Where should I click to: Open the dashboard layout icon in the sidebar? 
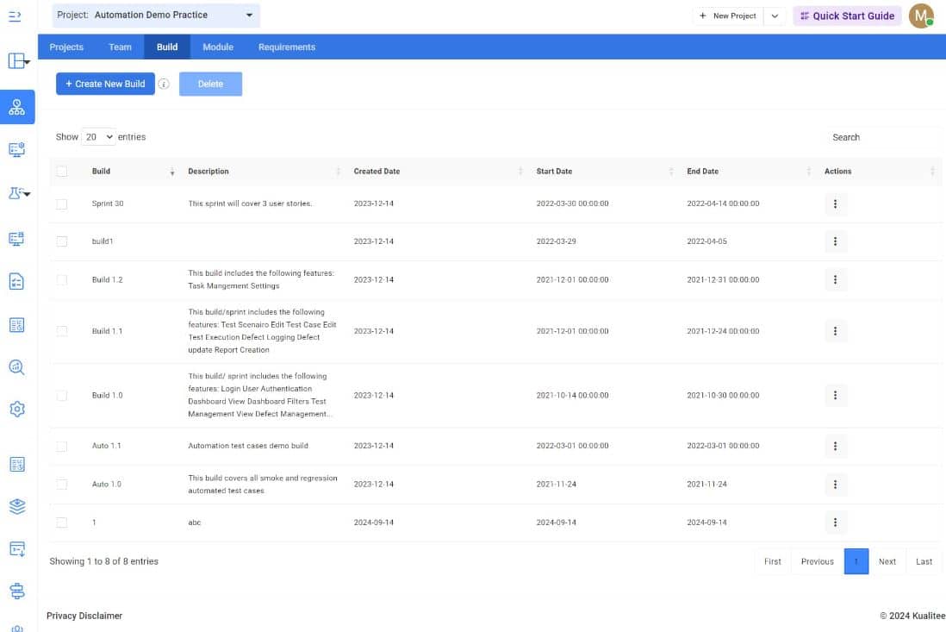coord(17,61)
